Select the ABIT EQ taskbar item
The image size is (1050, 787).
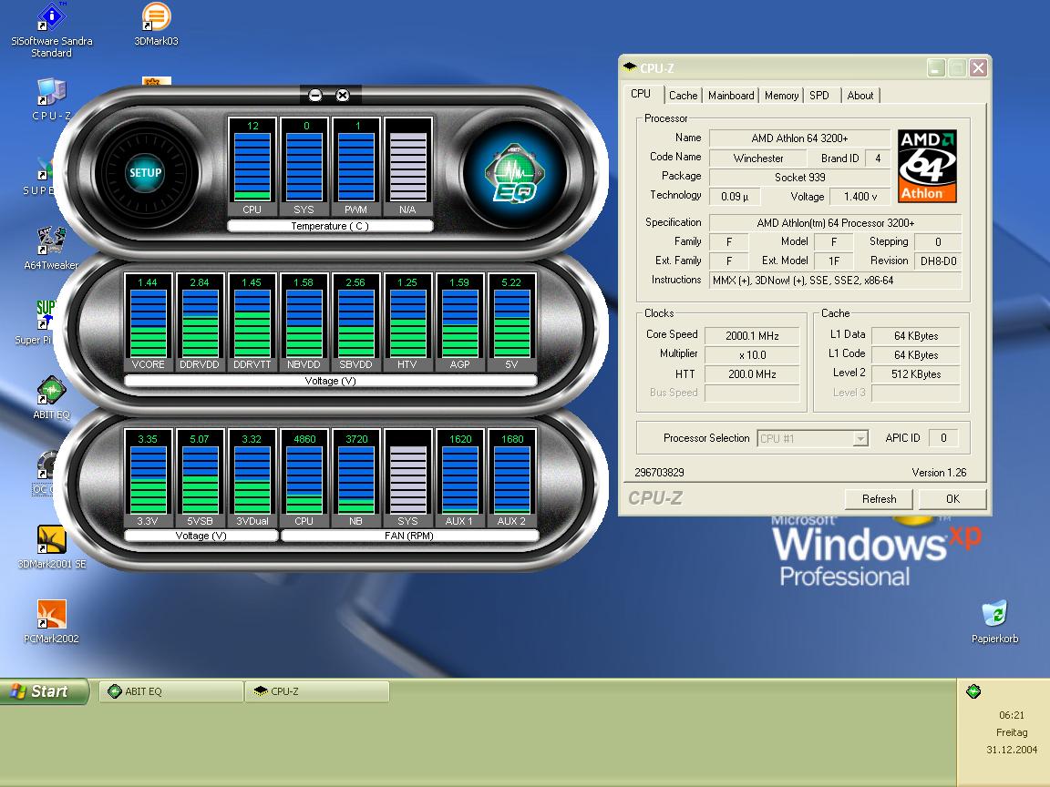[171, 691]
